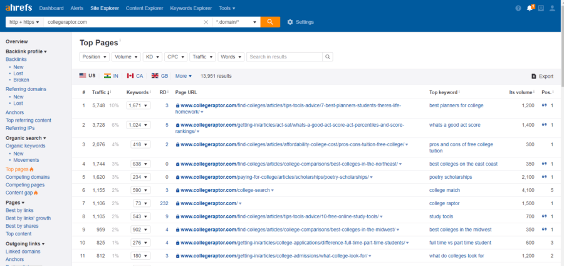Collapse the Backlink profile section

pyautogui.click(x=26, y=51)
